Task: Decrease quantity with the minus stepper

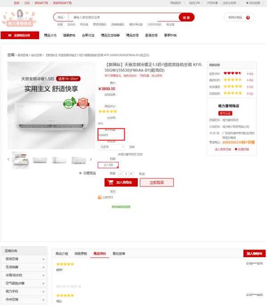Action: pyautogui.click(x=121, y=174)
